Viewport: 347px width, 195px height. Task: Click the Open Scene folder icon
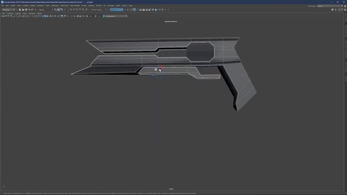point(23,10)
